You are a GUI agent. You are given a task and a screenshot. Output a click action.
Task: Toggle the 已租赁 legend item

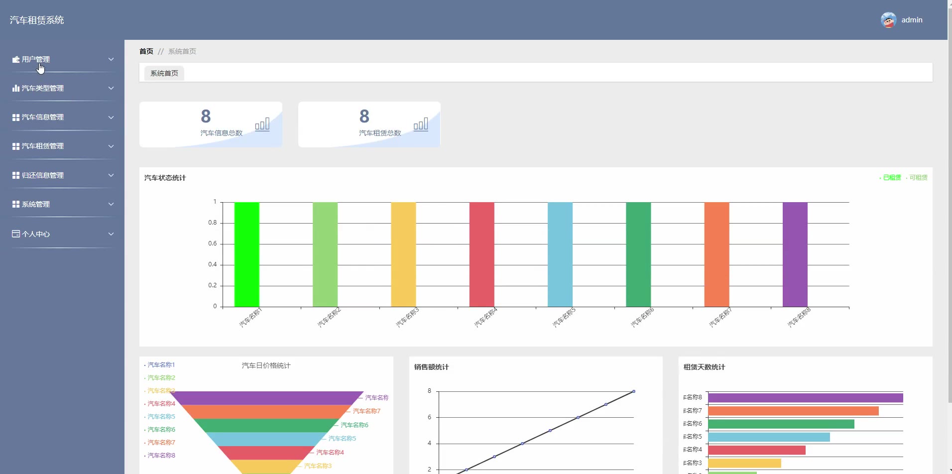pos(890,177)
